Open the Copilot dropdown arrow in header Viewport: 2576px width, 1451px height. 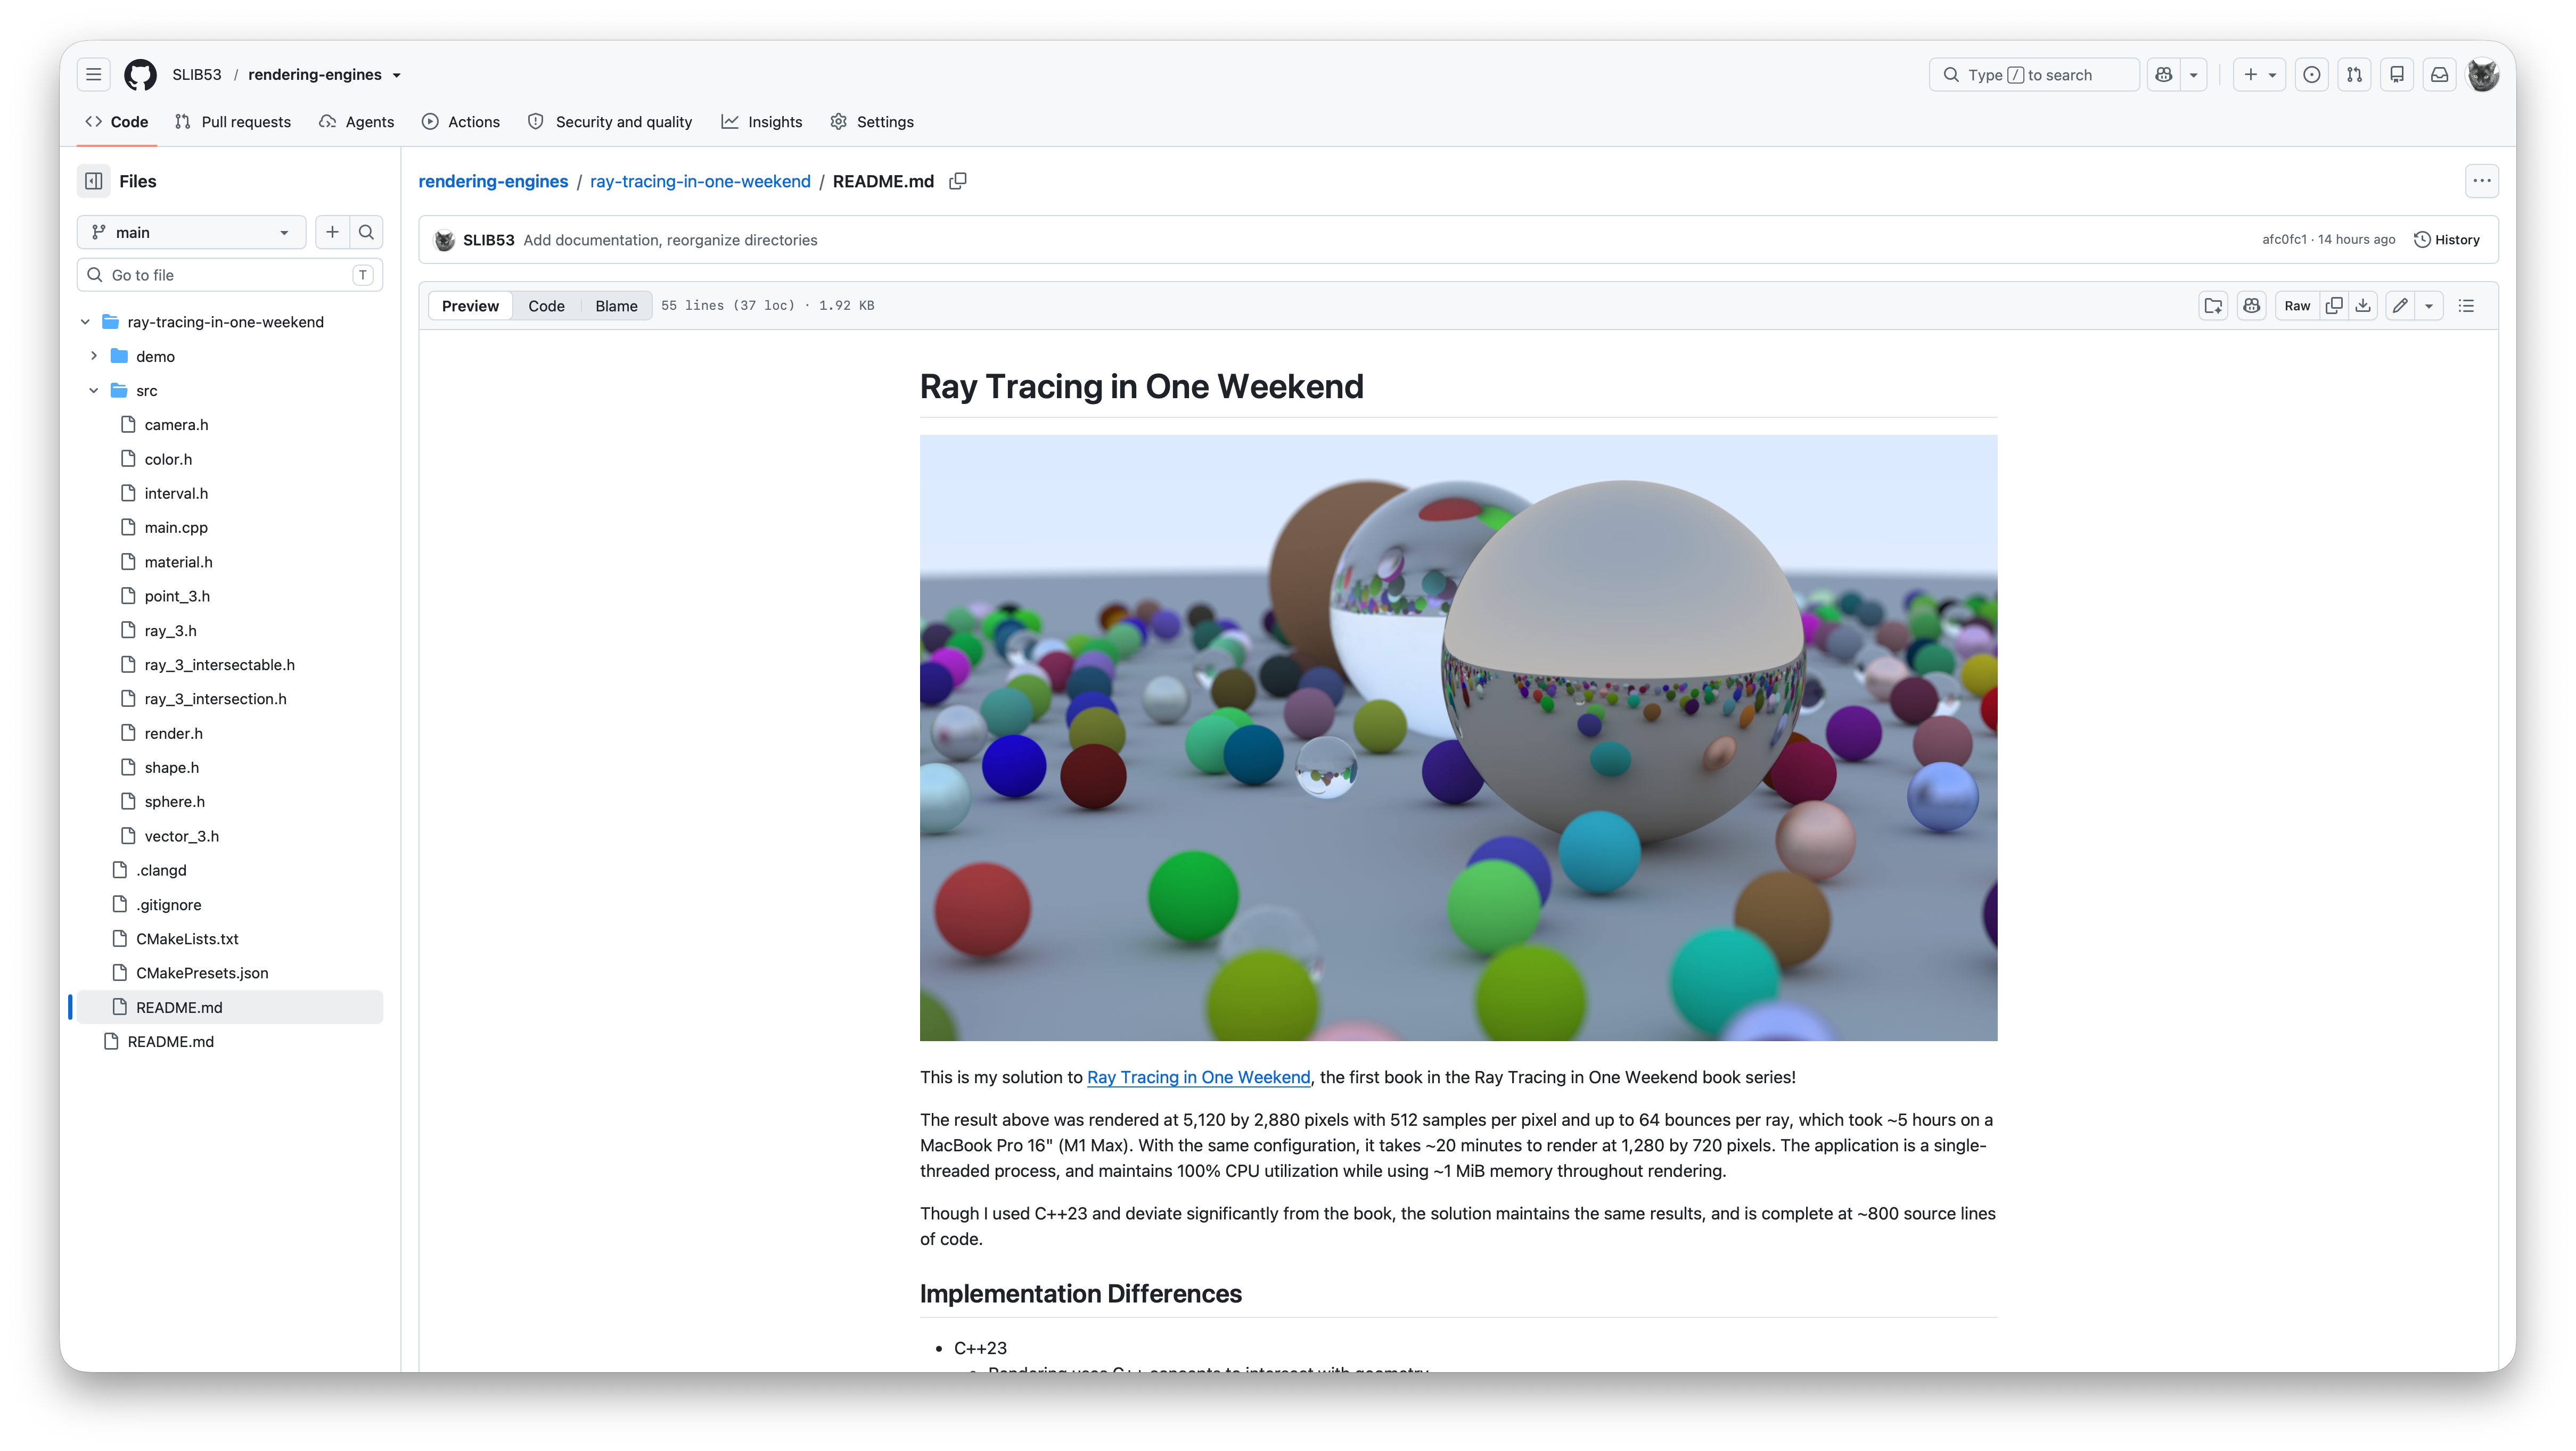point(2194,74)
